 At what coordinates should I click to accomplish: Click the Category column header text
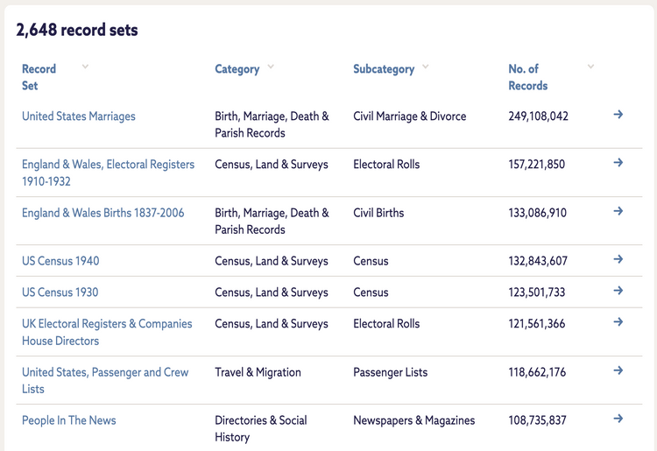237,69
